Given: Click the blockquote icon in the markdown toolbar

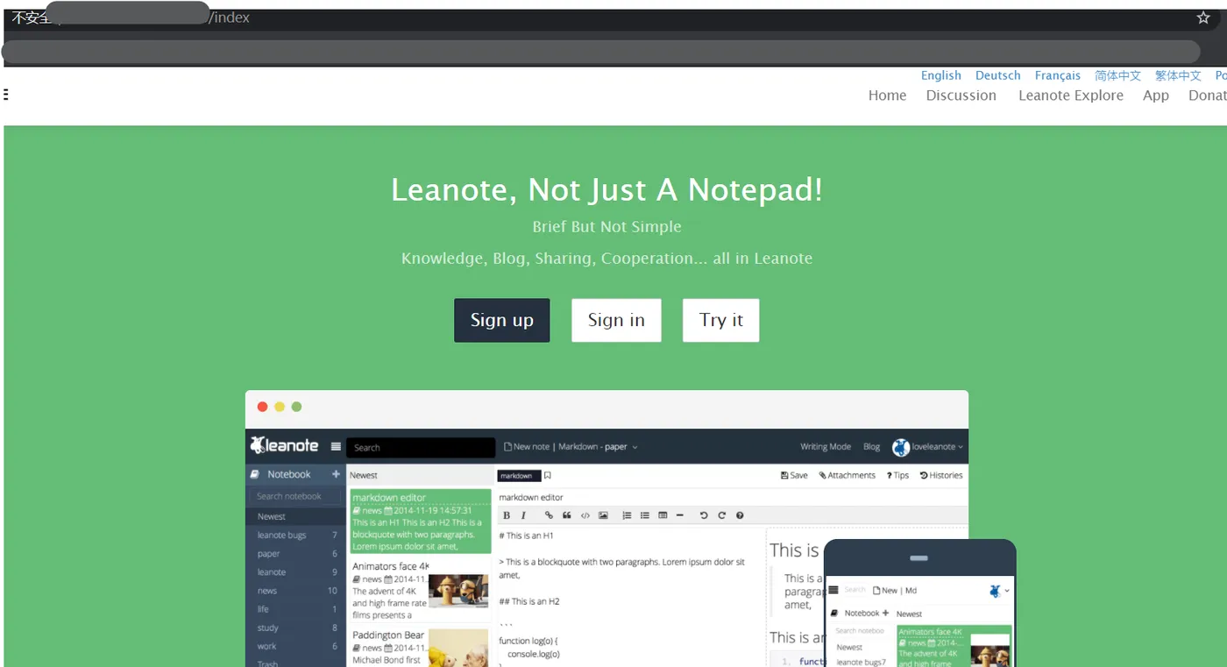Looking at the screenshot, I should pos(567,515).
